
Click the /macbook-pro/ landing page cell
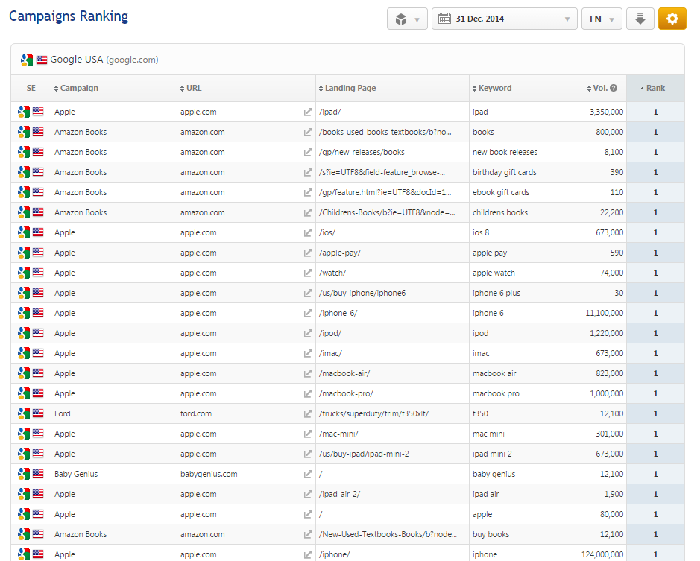point(346,394)
